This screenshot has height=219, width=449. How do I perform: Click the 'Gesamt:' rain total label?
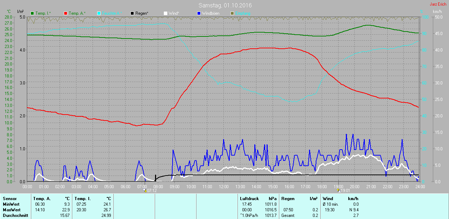pyautogui.click(x=288, y=215)
